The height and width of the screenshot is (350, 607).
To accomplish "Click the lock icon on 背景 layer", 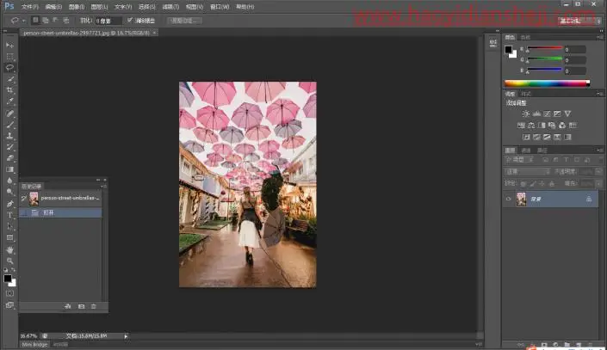I will (x=588, y=199).
